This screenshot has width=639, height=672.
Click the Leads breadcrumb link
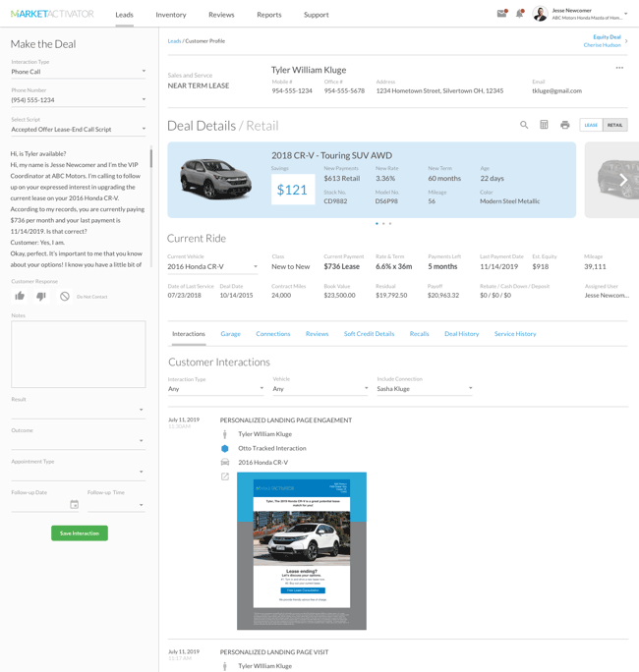[174, 41]
